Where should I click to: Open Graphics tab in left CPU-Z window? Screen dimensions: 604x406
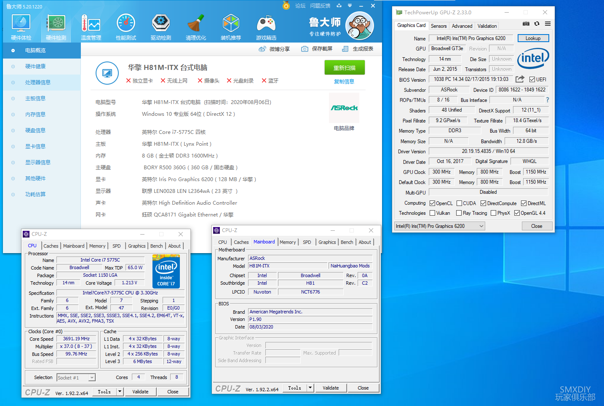[137, 246]
